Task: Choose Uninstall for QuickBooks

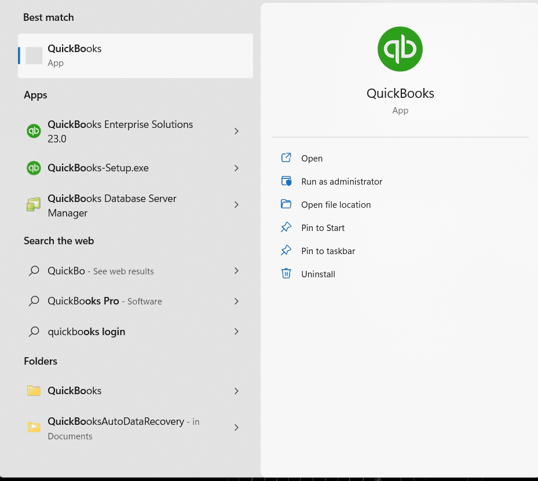Action: (318, 274)
